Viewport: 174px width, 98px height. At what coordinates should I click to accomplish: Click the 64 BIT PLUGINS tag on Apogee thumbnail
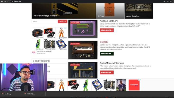(75, 23)
